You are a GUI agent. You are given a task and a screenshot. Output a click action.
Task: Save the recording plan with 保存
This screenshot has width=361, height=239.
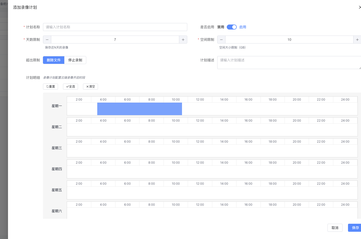pyautogui.click(x=355, y=228)
